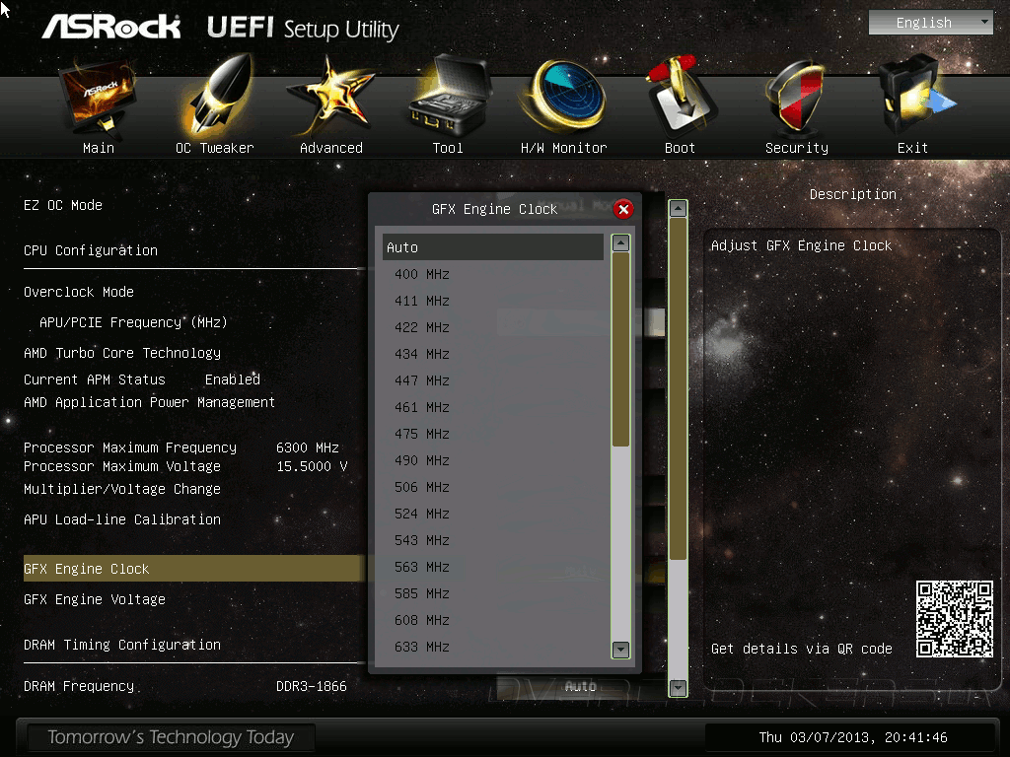Click the Get details via QR code text
The height and width of the screenshot is (757, 1010).
(x=801, y=649)
